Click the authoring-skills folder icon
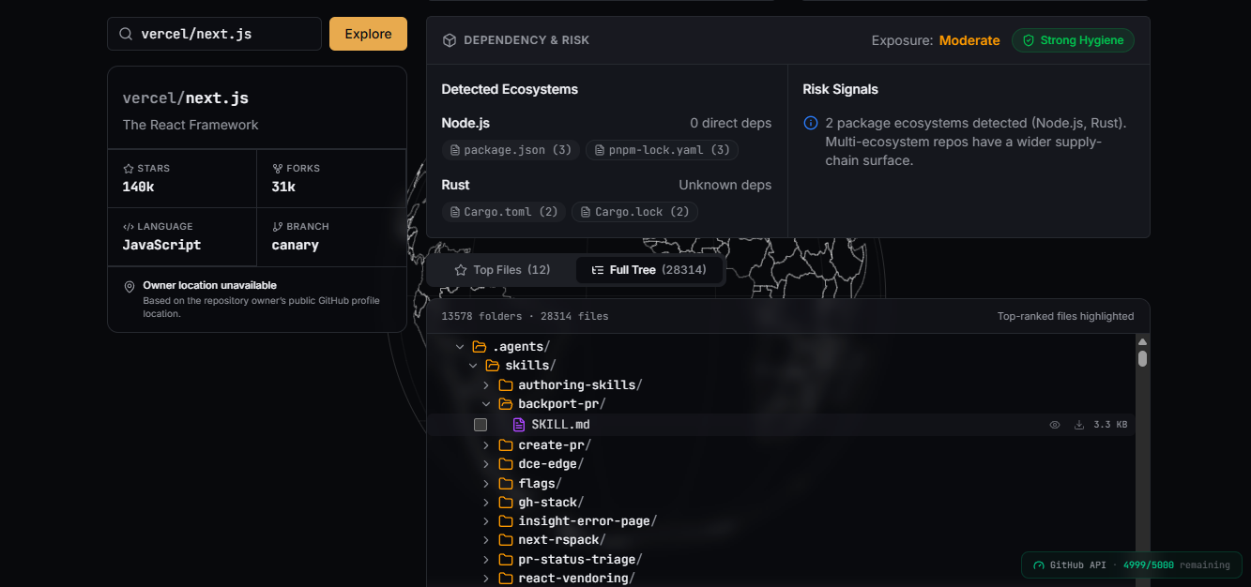Screen dimensions: 1251x587 [506, 385]
